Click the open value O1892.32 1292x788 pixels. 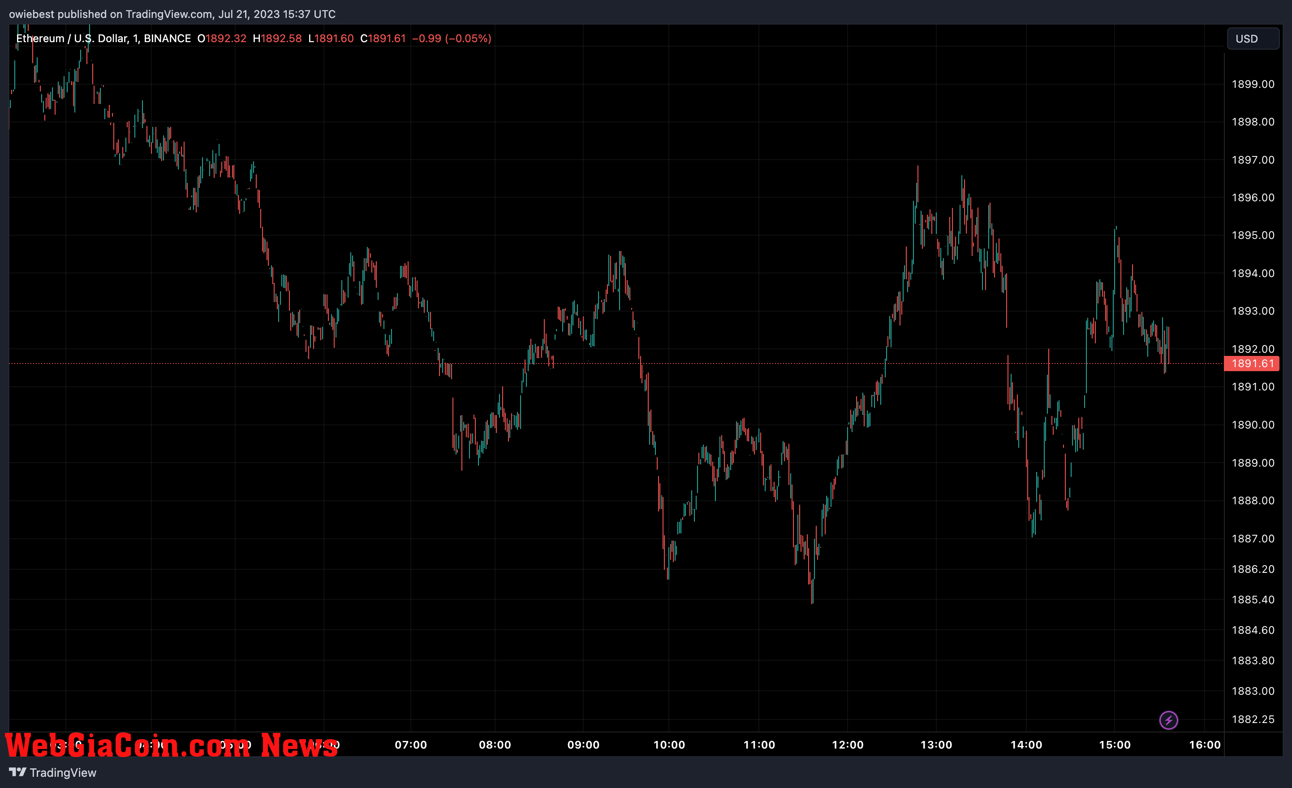point(222,38)
